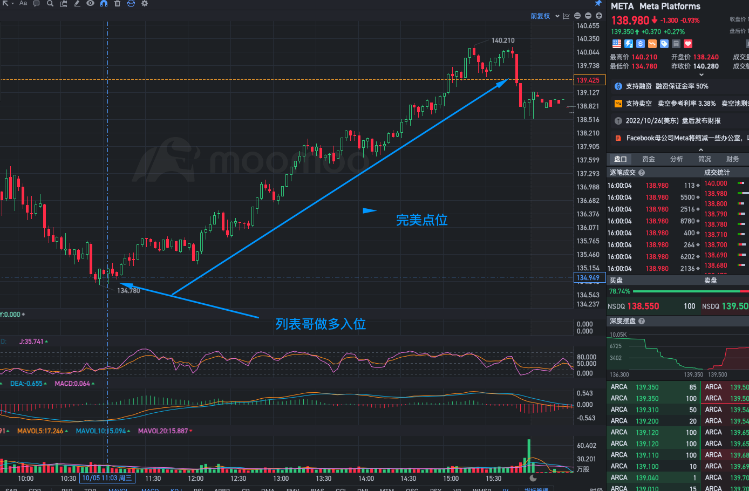Click ARCA bid 139.200 order row
The image size is (749, 491).
[653, 421]
